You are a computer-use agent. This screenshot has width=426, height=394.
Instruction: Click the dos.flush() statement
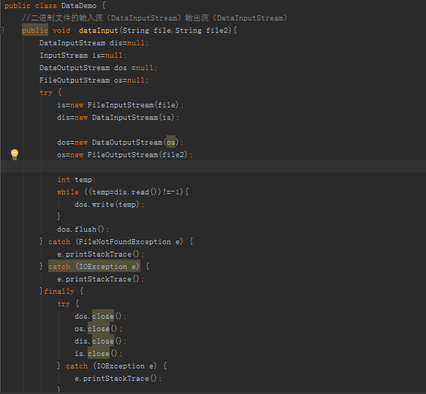tap(83, 230)
